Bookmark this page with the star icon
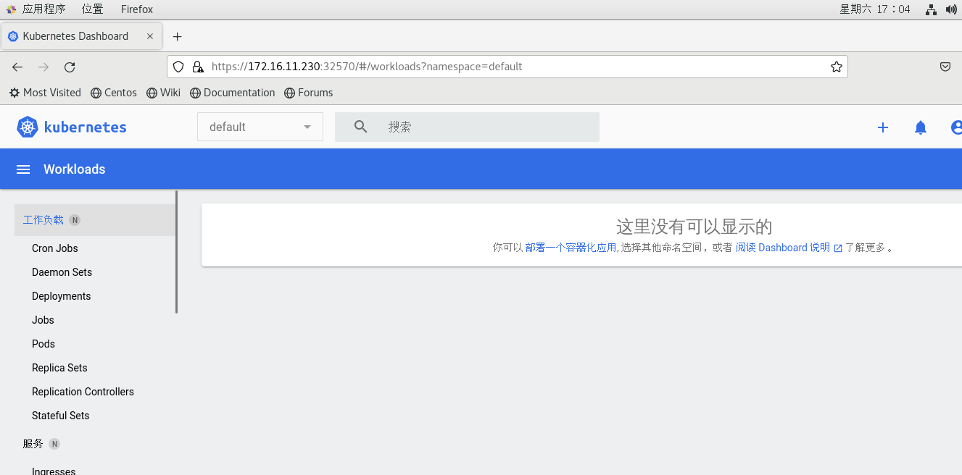This screenshot has width=962, height=475. [x=837, y=67]
